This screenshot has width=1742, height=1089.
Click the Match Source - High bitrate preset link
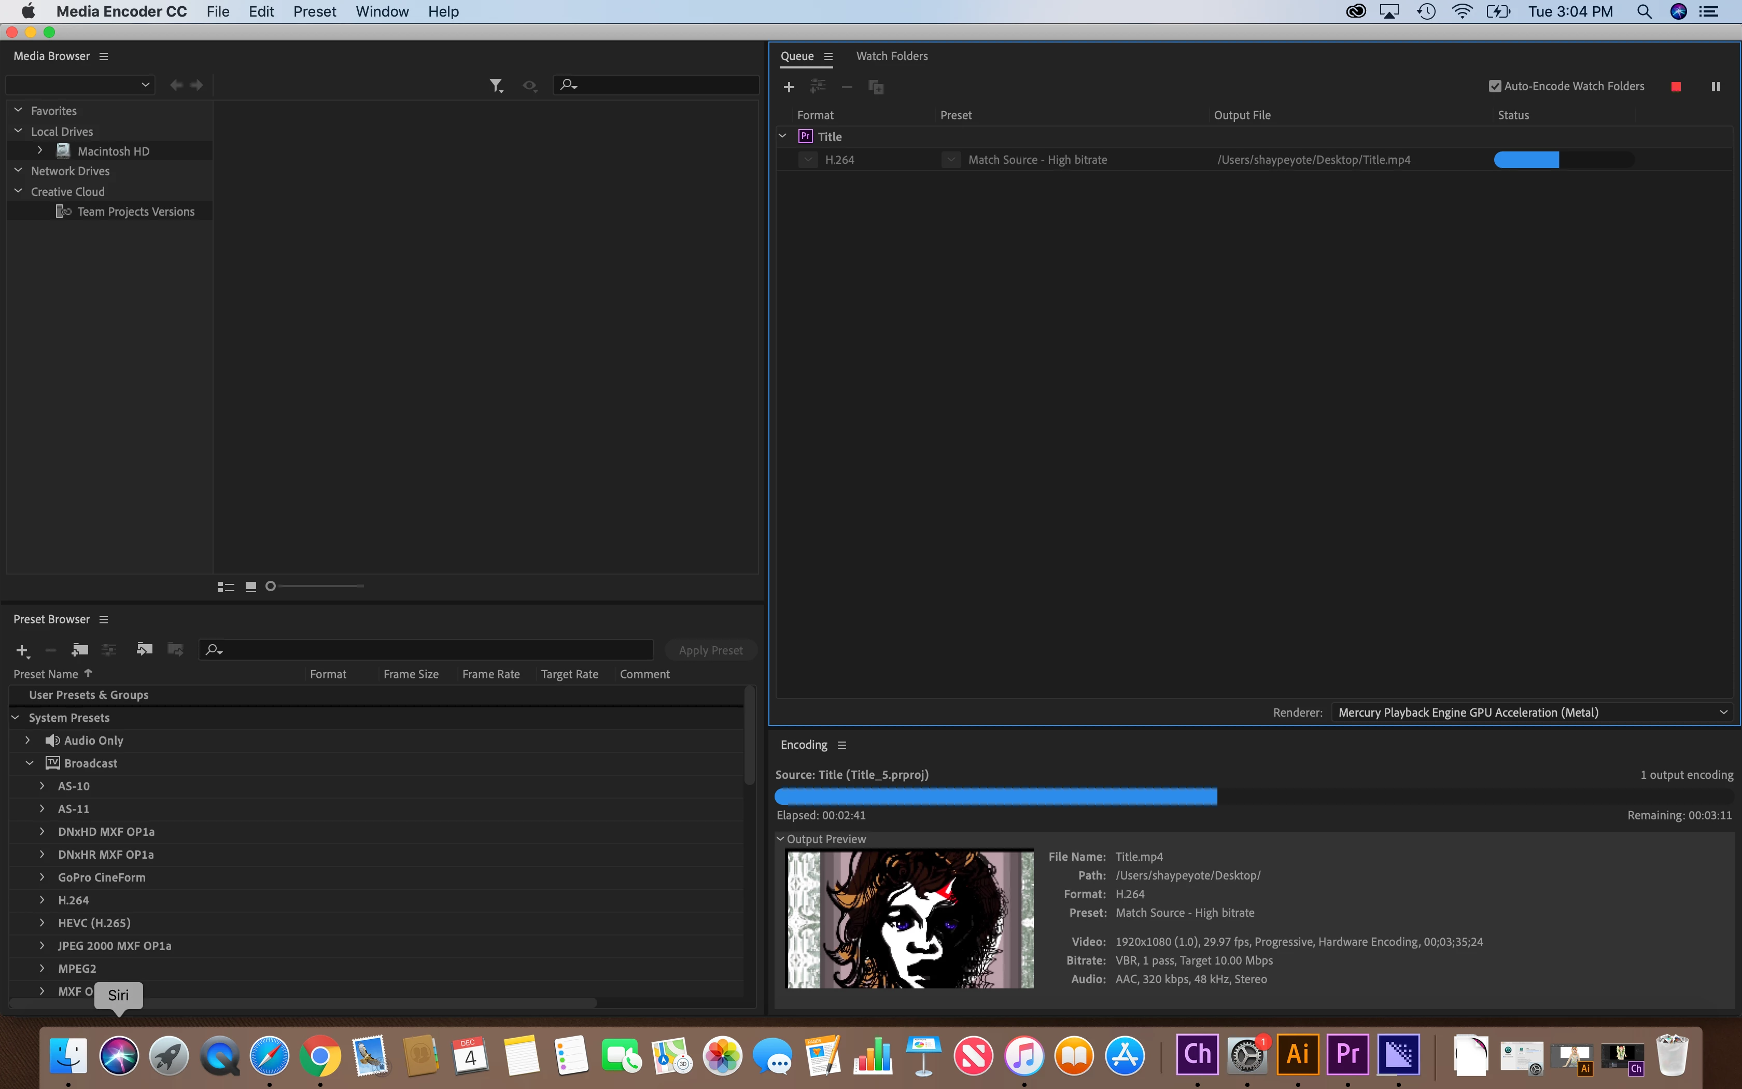pyautogui.click(x=1037, y=160)
